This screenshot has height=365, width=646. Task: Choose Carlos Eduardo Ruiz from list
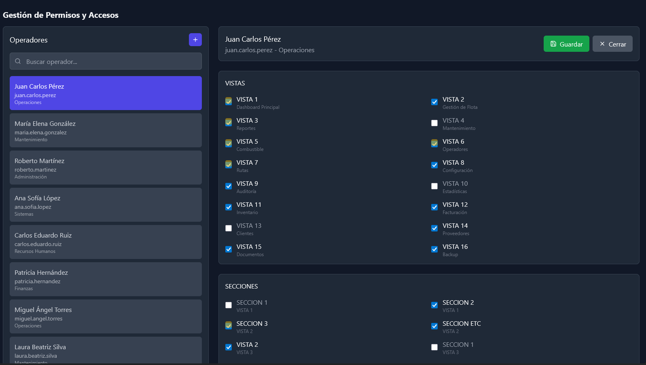[106, 242]
